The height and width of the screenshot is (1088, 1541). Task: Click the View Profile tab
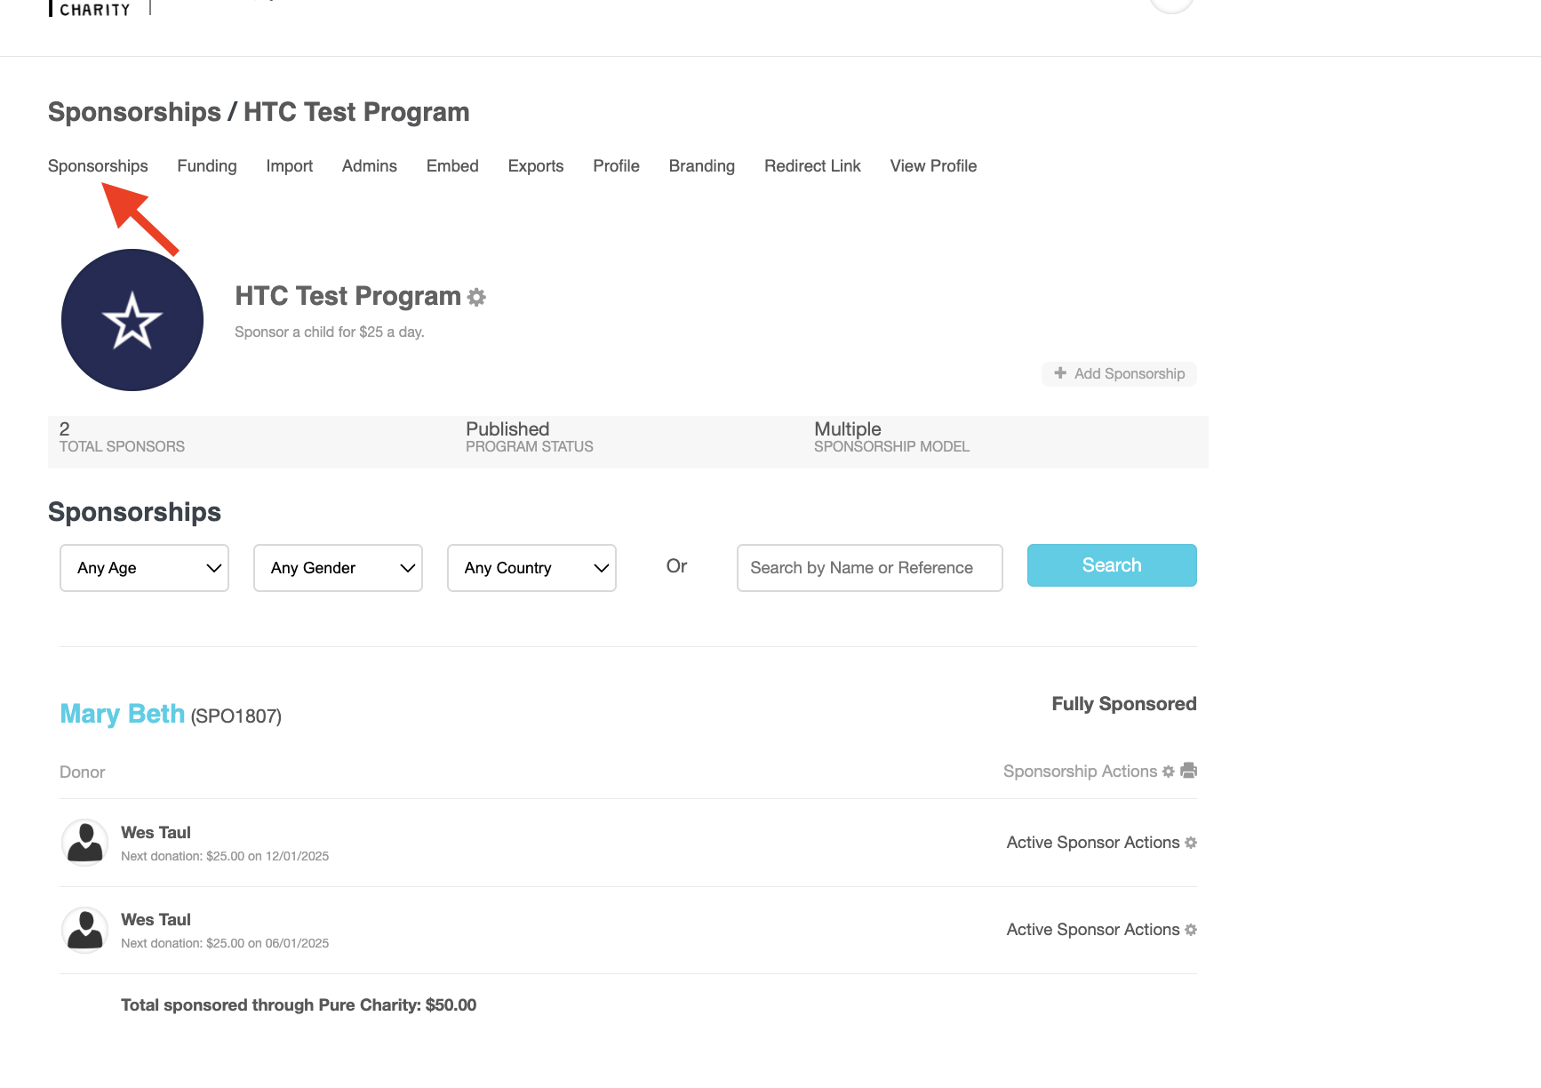[x=933, y=166]
